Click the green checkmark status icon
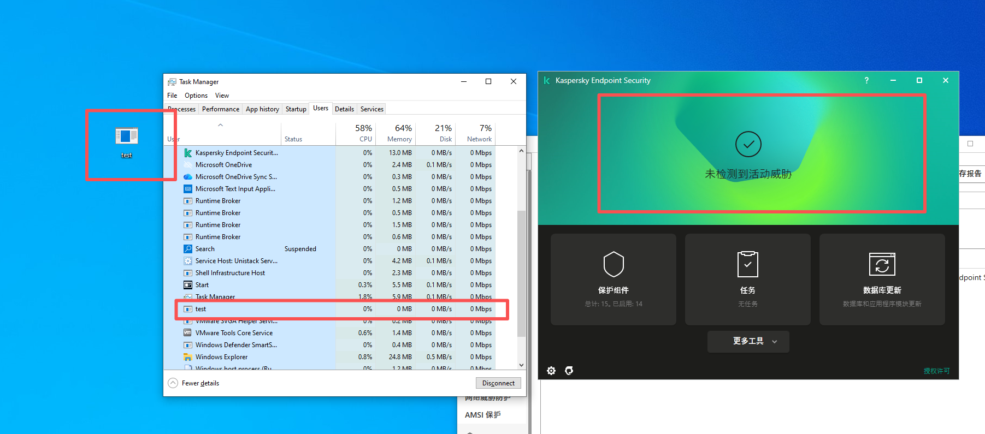985x434 pixels. (x=748, y=144)
